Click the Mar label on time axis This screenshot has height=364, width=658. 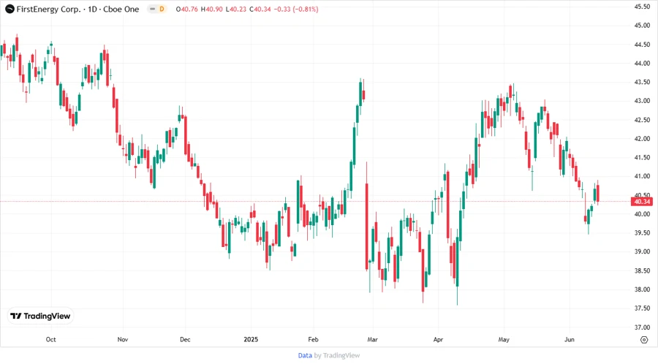point(373,339)
